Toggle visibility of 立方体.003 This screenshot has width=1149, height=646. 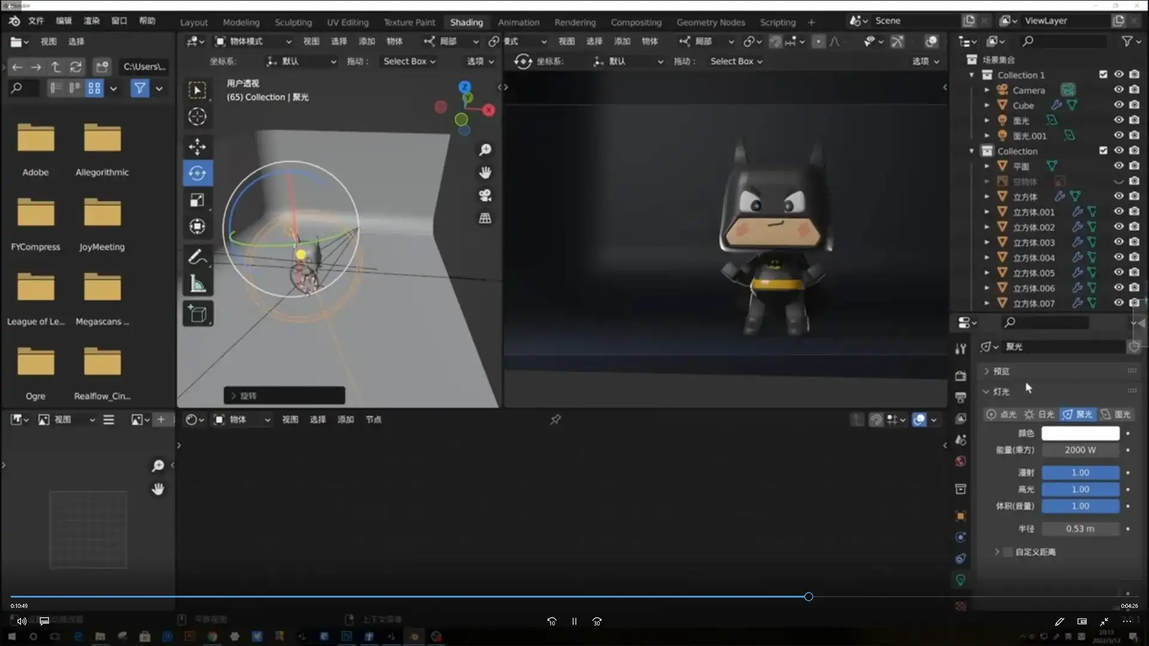(1118, 242)
